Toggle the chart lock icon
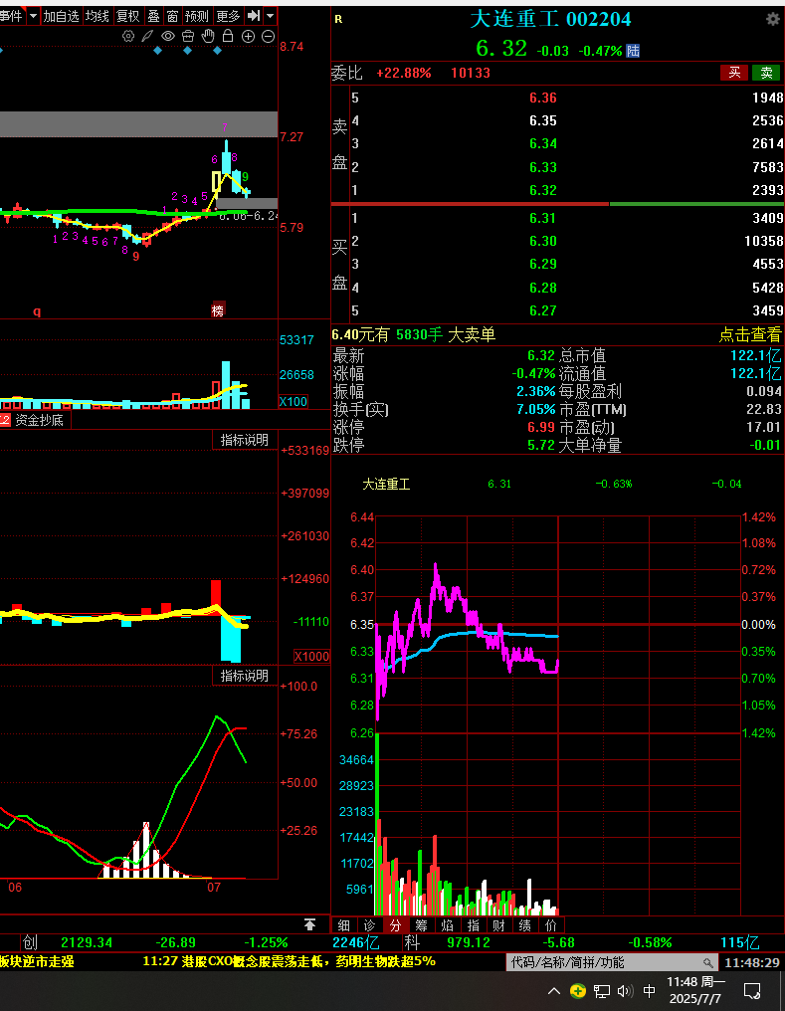785x1011 pixels. tap(228, 36)
